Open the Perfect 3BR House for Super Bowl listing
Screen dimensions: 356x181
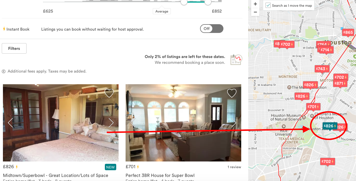pyautogui.click(x=160, y=175)
